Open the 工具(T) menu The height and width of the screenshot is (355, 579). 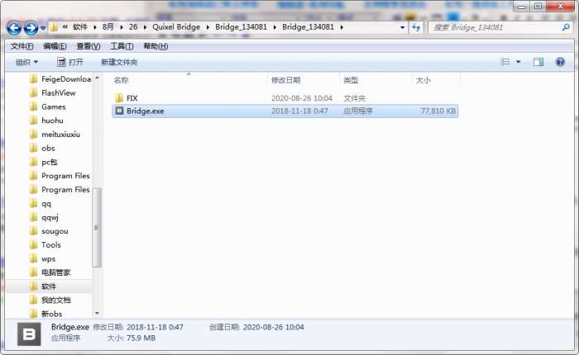click(x=122, y=46)
